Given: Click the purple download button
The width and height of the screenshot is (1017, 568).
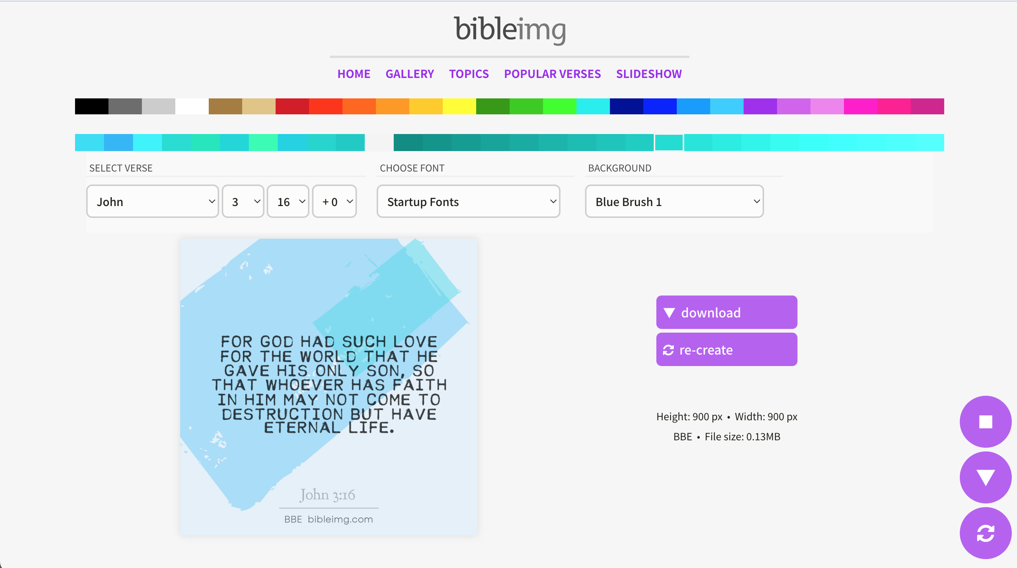Looking at the screenshot, I should (727, 312).
